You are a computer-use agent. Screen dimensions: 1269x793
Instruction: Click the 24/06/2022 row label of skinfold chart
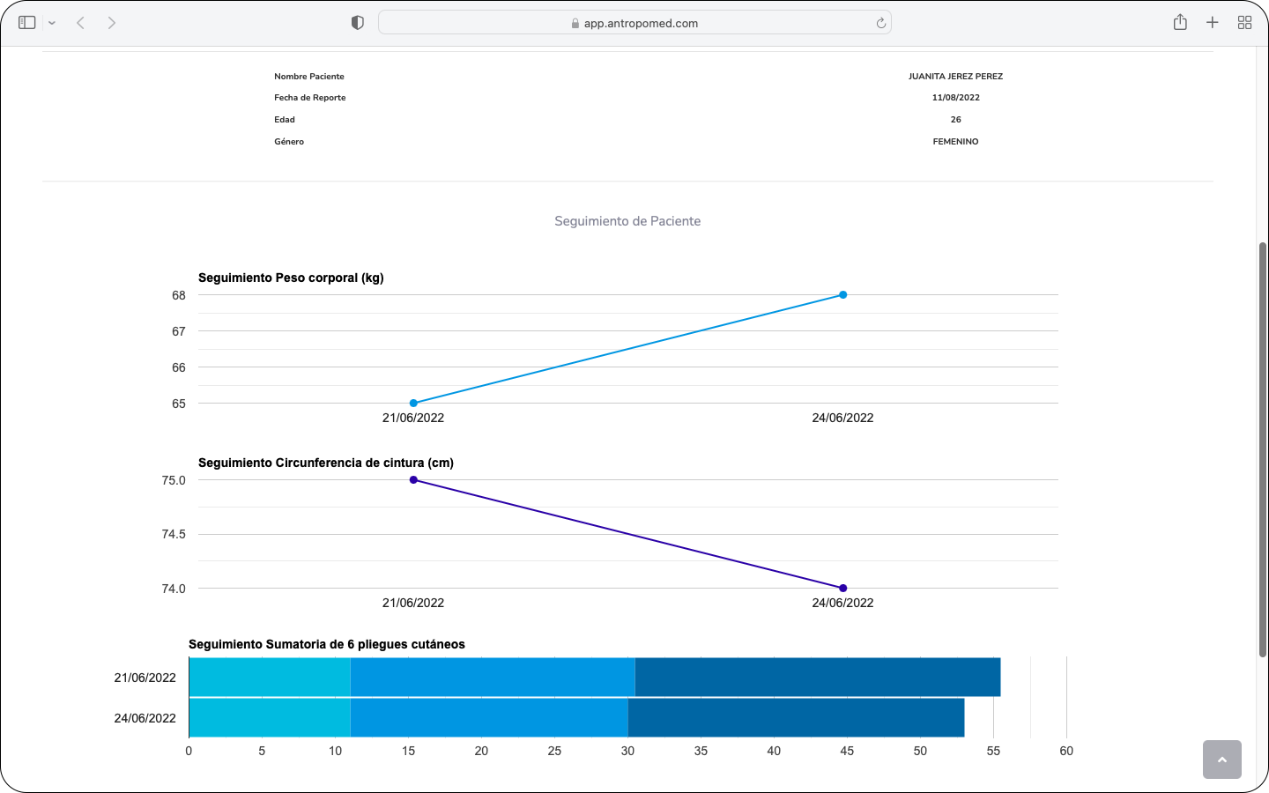[145, 718]
